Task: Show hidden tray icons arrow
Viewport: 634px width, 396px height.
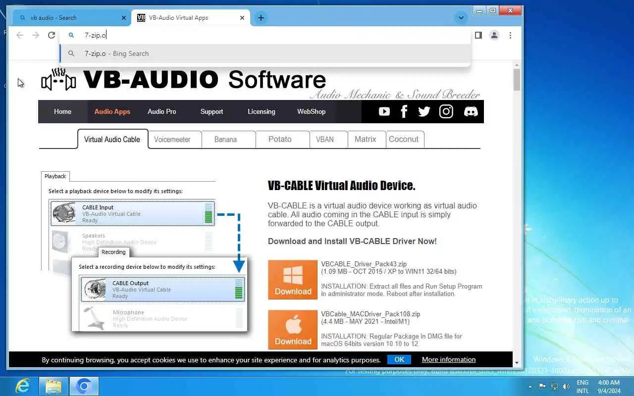Action: click(530, 387)
